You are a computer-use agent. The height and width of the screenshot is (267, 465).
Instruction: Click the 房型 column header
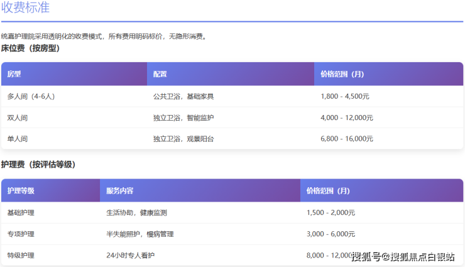(14, 74)
